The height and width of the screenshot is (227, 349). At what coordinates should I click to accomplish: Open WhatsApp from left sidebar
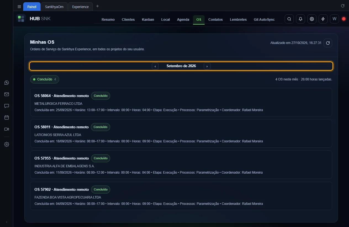(x=7, y=83)
